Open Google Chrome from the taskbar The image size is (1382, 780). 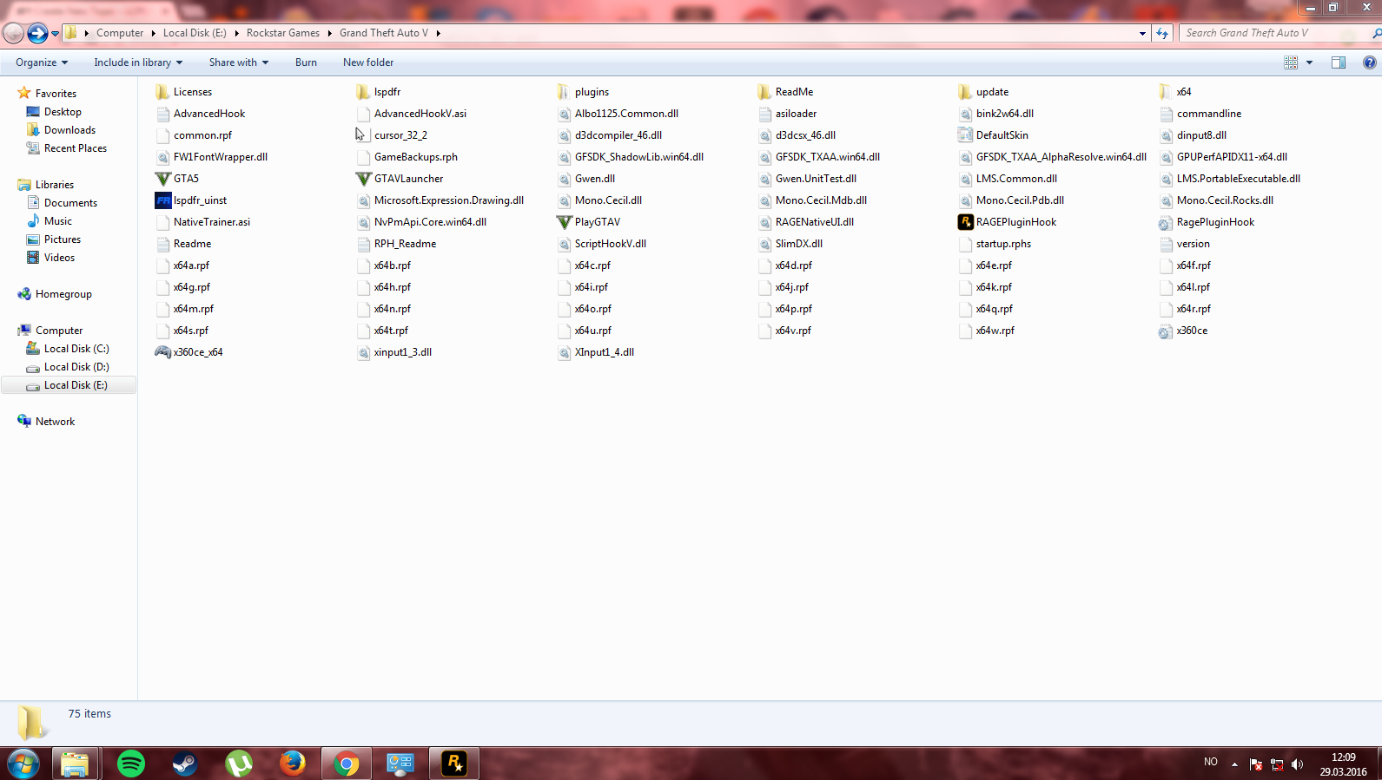point(347,764)
